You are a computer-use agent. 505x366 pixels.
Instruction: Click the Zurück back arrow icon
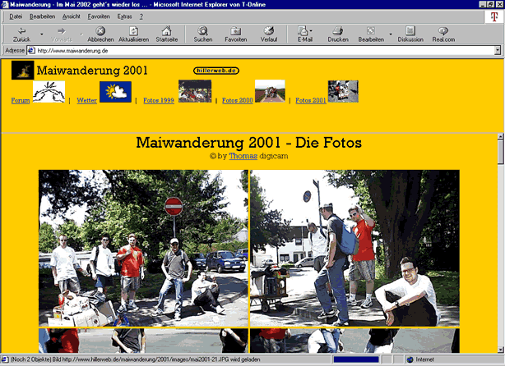(21, 31)
